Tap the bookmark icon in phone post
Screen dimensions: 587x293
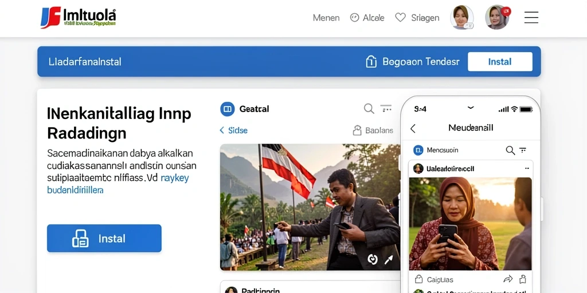(523, 279)
